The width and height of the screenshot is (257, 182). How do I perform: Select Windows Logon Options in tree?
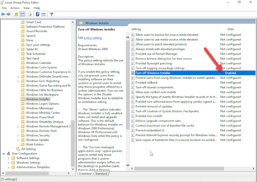(43, 104)
